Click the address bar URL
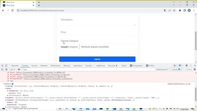This screenshot has width=197, height=111. [x=42, y=10]
